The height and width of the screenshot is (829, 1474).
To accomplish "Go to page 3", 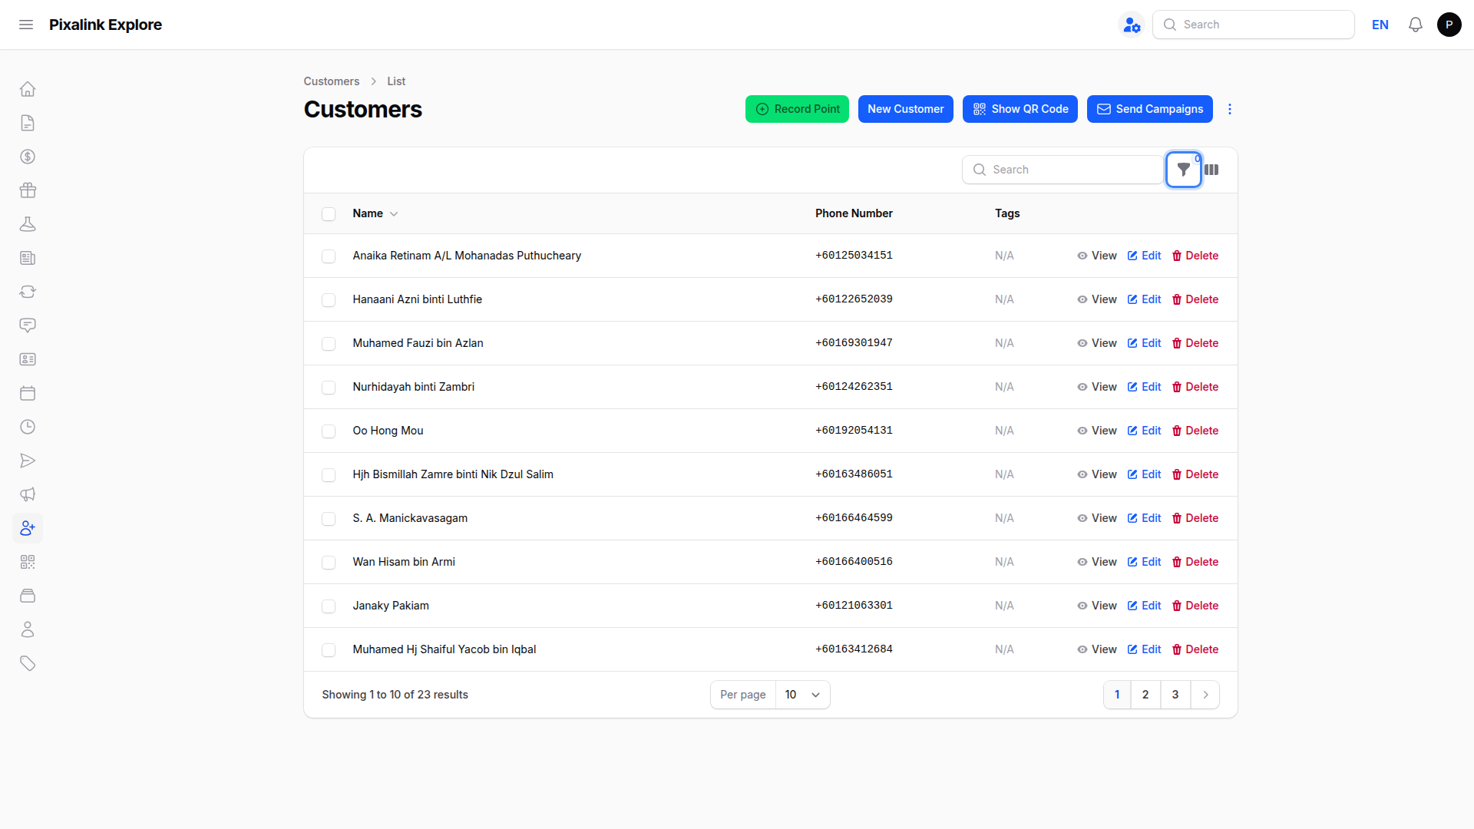I will [x=1175, y=695].
